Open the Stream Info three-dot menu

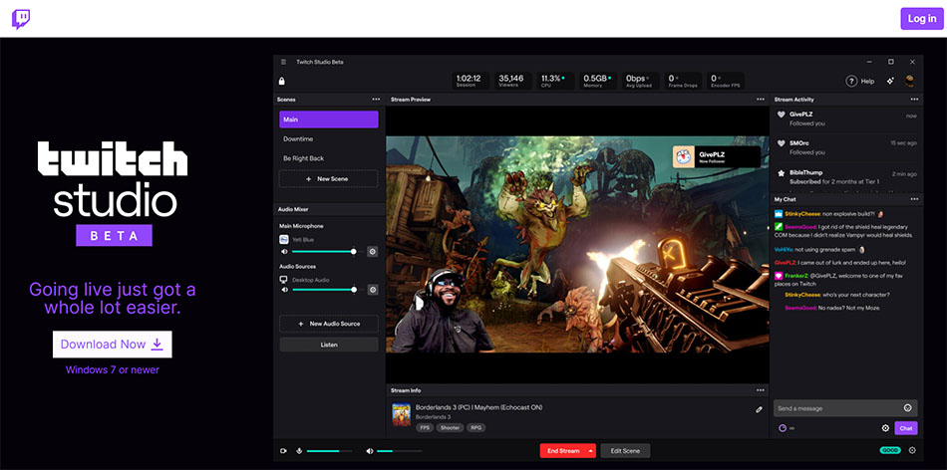761,390
